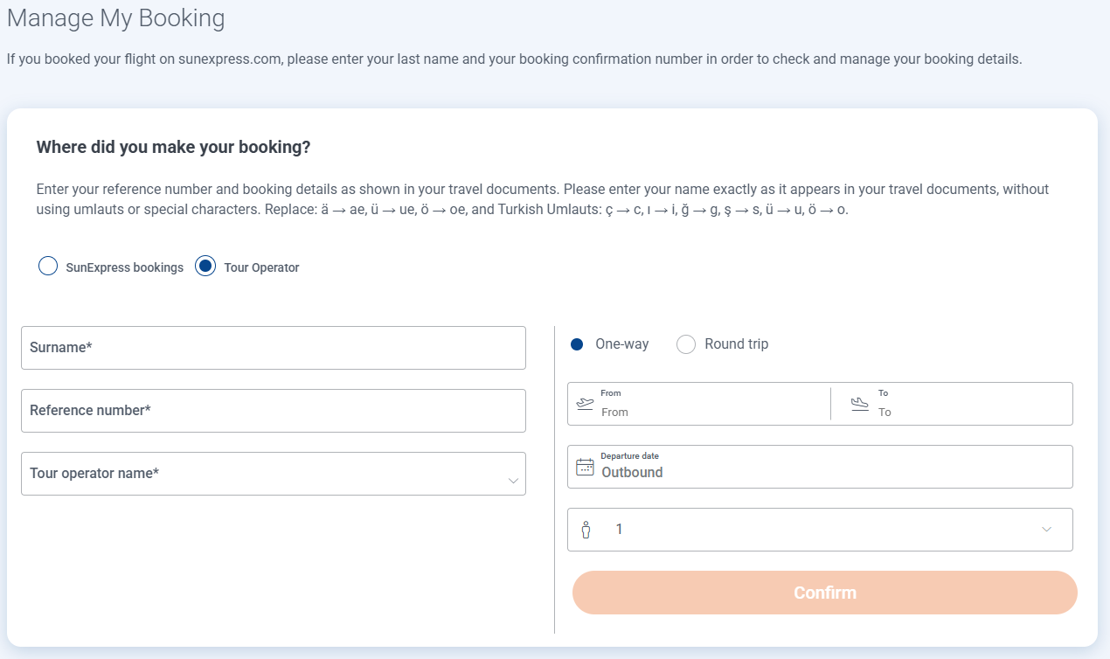Open the Tour operator name dropdown
The height and width of the screenshot is (659, 1110).
[x=273, y=474]
